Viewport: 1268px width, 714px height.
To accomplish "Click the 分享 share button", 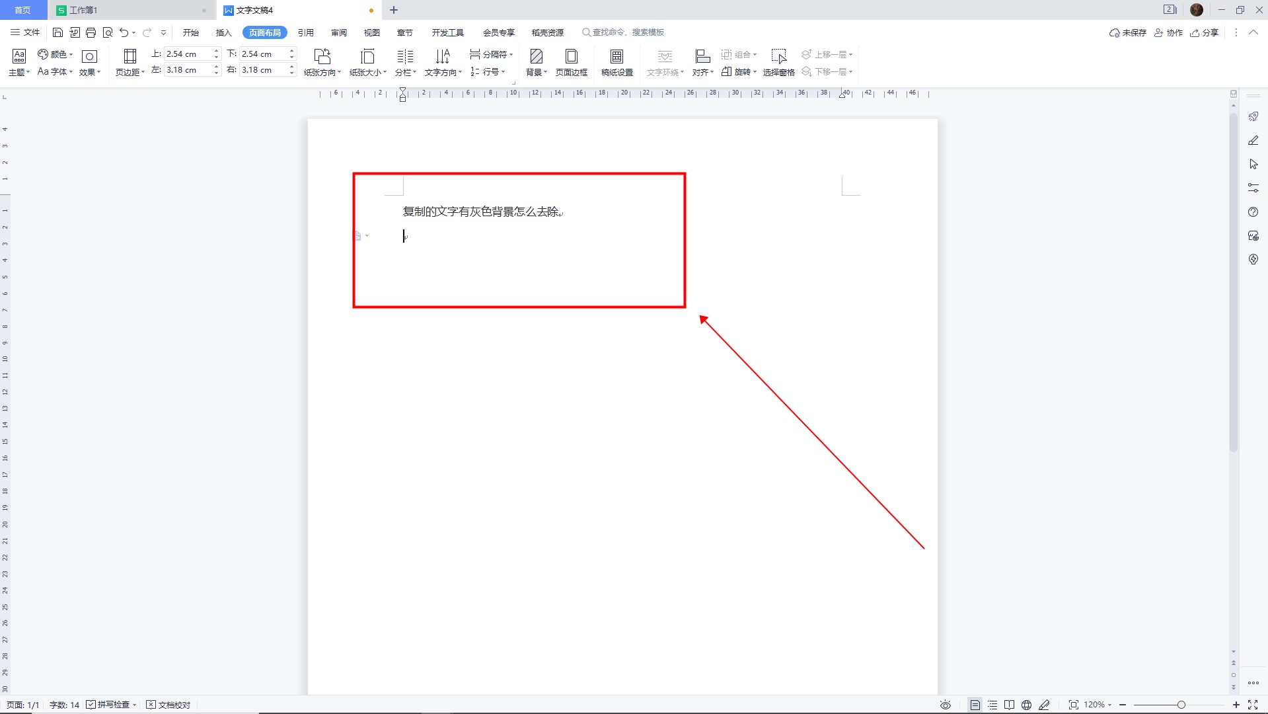I will coord(1205,32).
